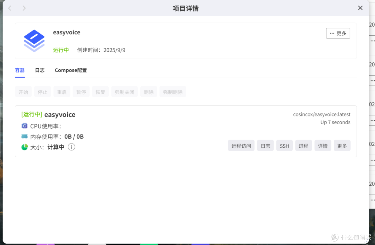The image size is (375, 245).
Task: Close the 项目详情 dialog
Action: pyautogui.click(x=360, y=8)
